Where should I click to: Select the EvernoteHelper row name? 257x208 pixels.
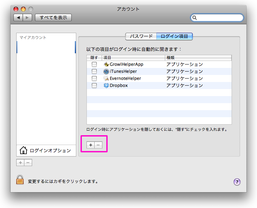tap(125, 78)
